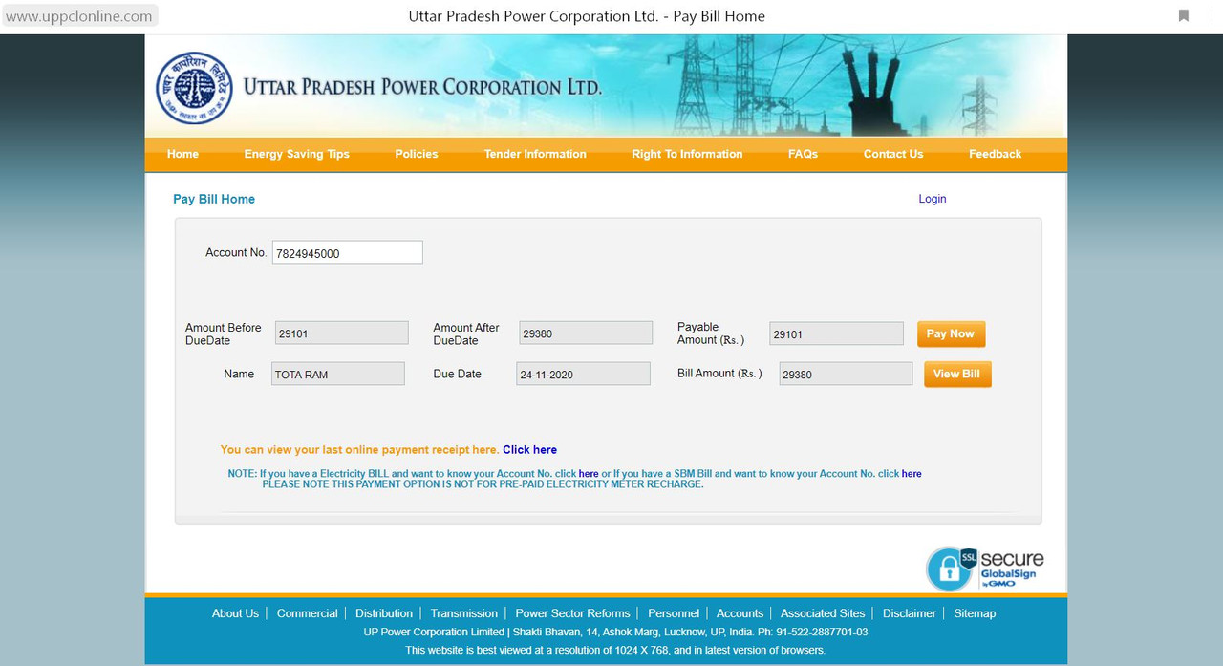The image size is (1223, 666).
Task: Click the View Bill button
Action: (x=957, y=374)
